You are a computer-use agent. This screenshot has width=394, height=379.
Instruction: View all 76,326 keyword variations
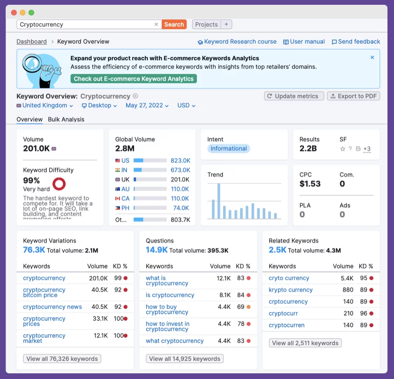point(62,359)
